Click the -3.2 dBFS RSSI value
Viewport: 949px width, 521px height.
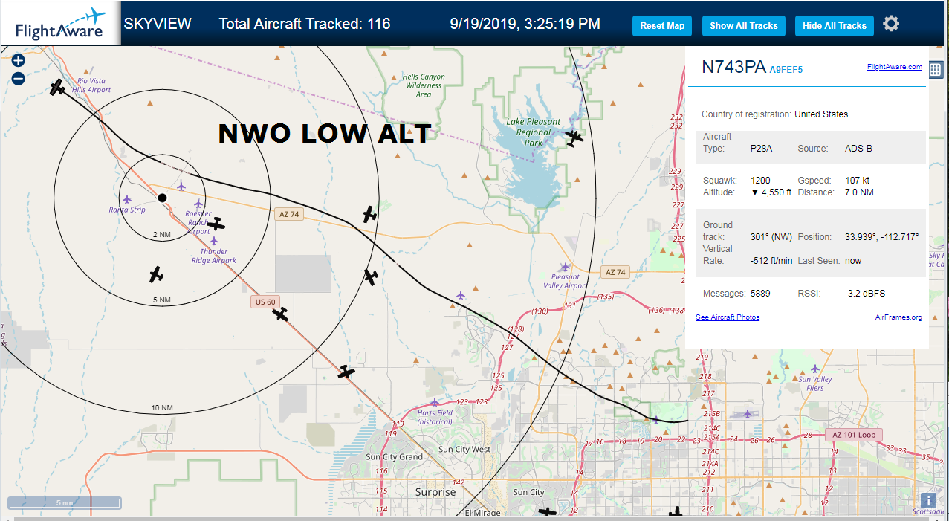(864, 294)
